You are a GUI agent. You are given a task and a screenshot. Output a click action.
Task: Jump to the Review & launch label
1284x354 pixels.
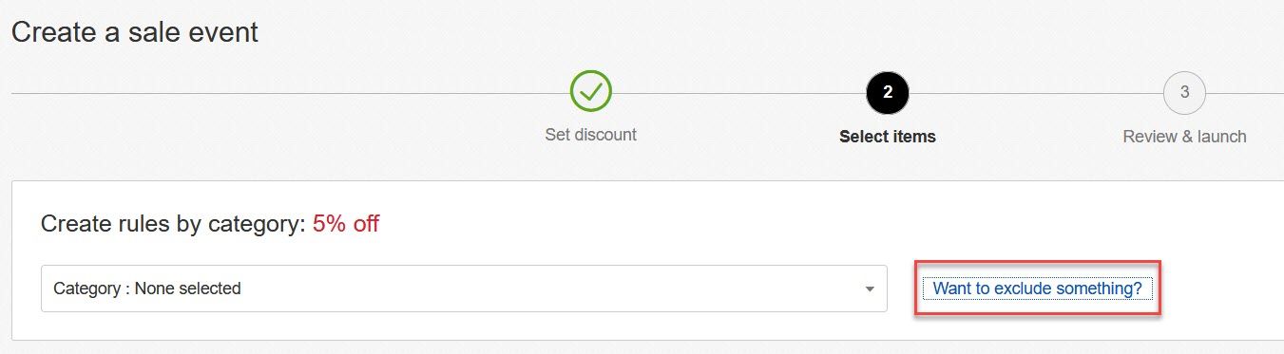[1184, 137]
